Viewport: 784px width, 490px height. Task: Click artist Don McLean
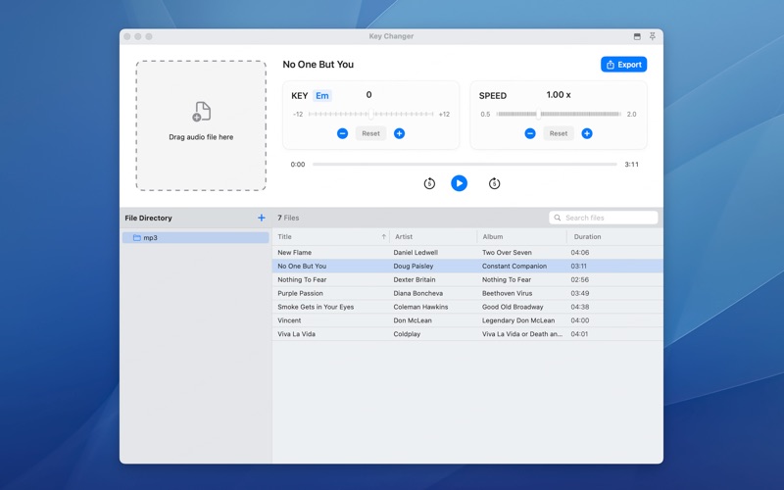coord(412,320)
